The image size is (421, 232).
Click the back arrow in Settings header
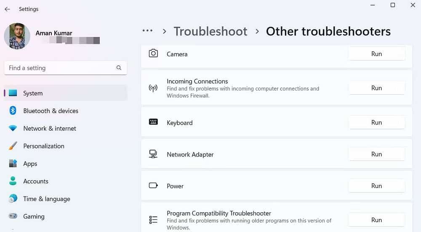[x=7, y=9]
